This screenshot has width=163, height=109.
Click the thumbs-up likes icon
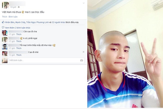click(3, 22)
